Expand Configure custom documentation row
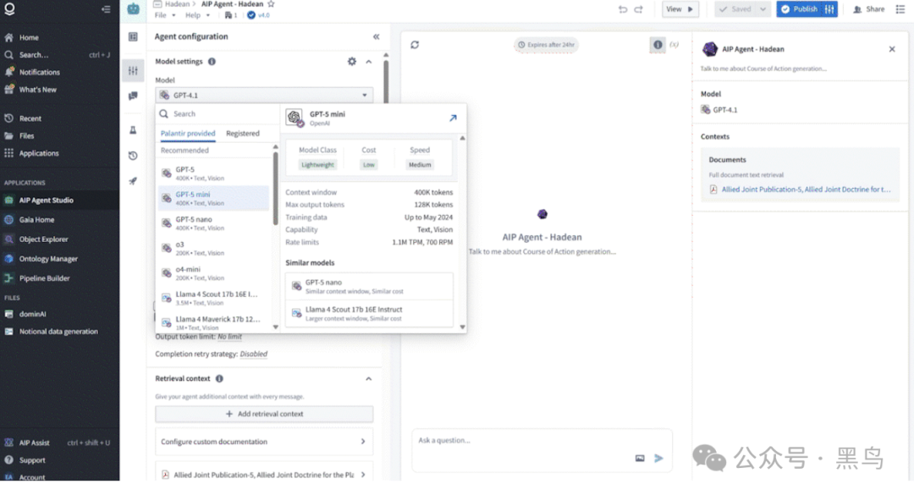The height and width of the screenshot is (495, 914). pyautogui.click(x=264, y=442)
